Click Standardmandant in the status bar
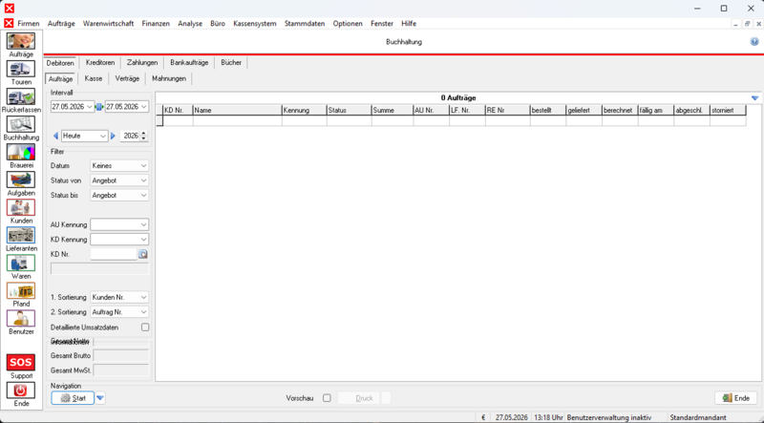The height and width of the screenshot is (423, 764). coord(698,417)
